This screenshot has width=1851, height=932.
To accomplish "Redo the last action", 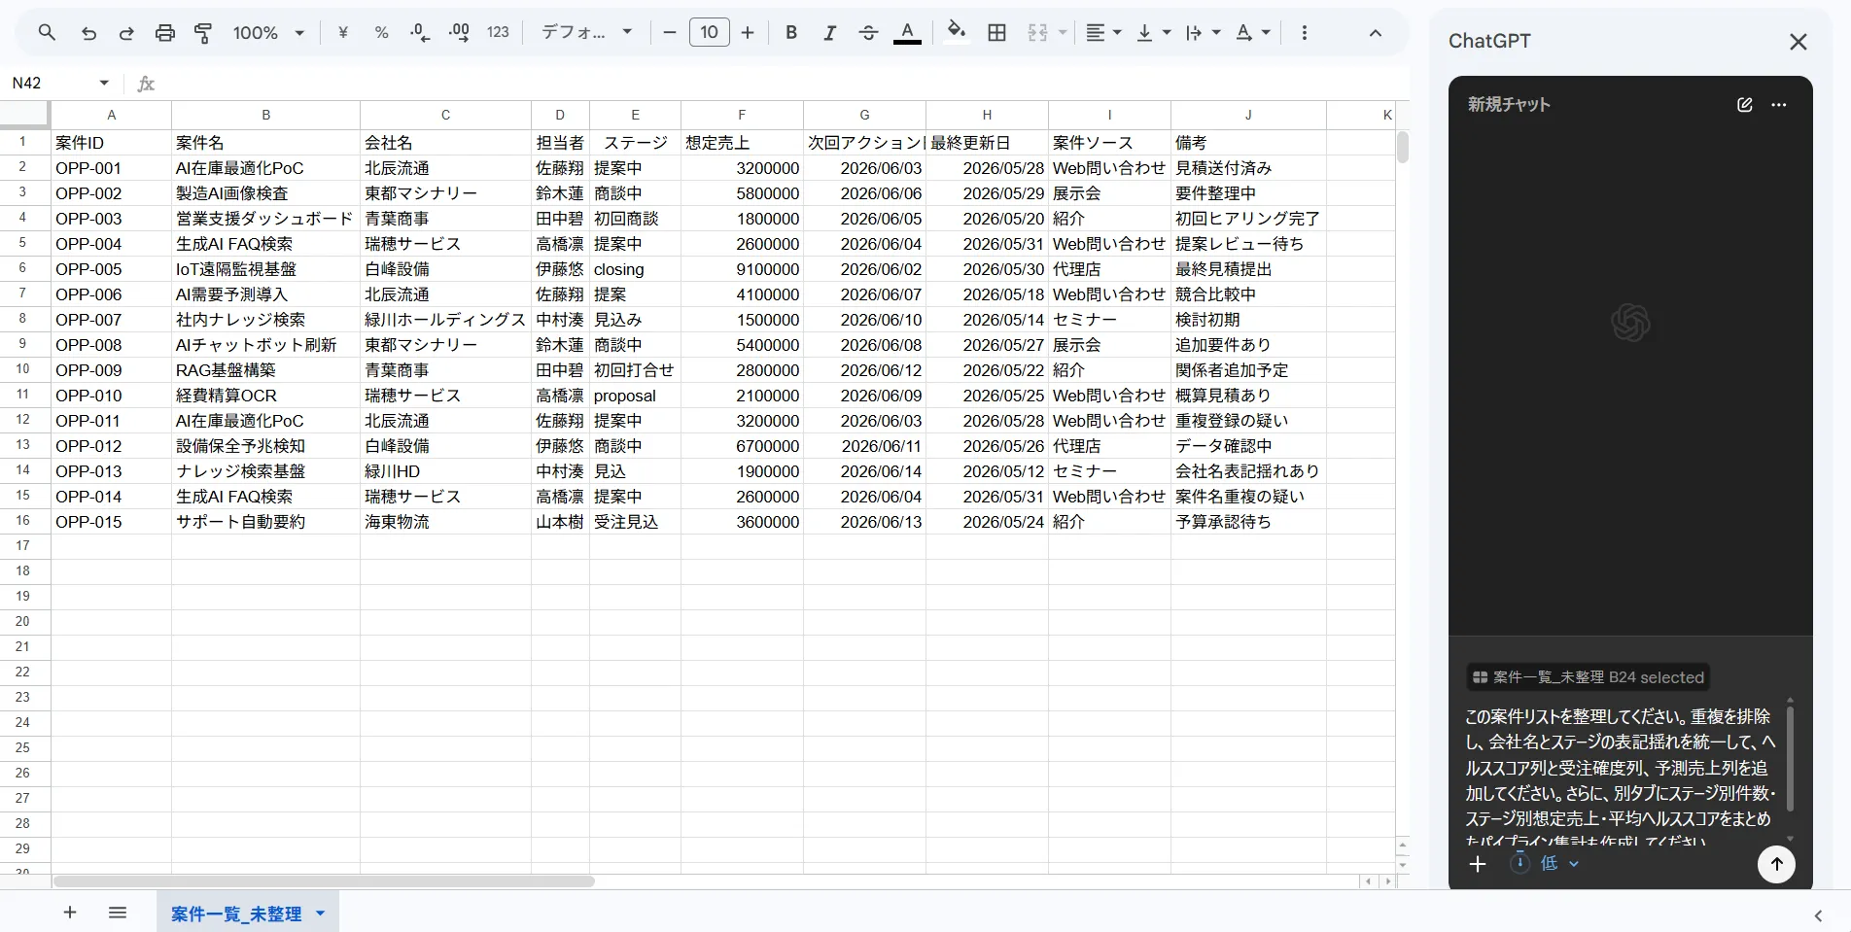I will pos(126,33).
